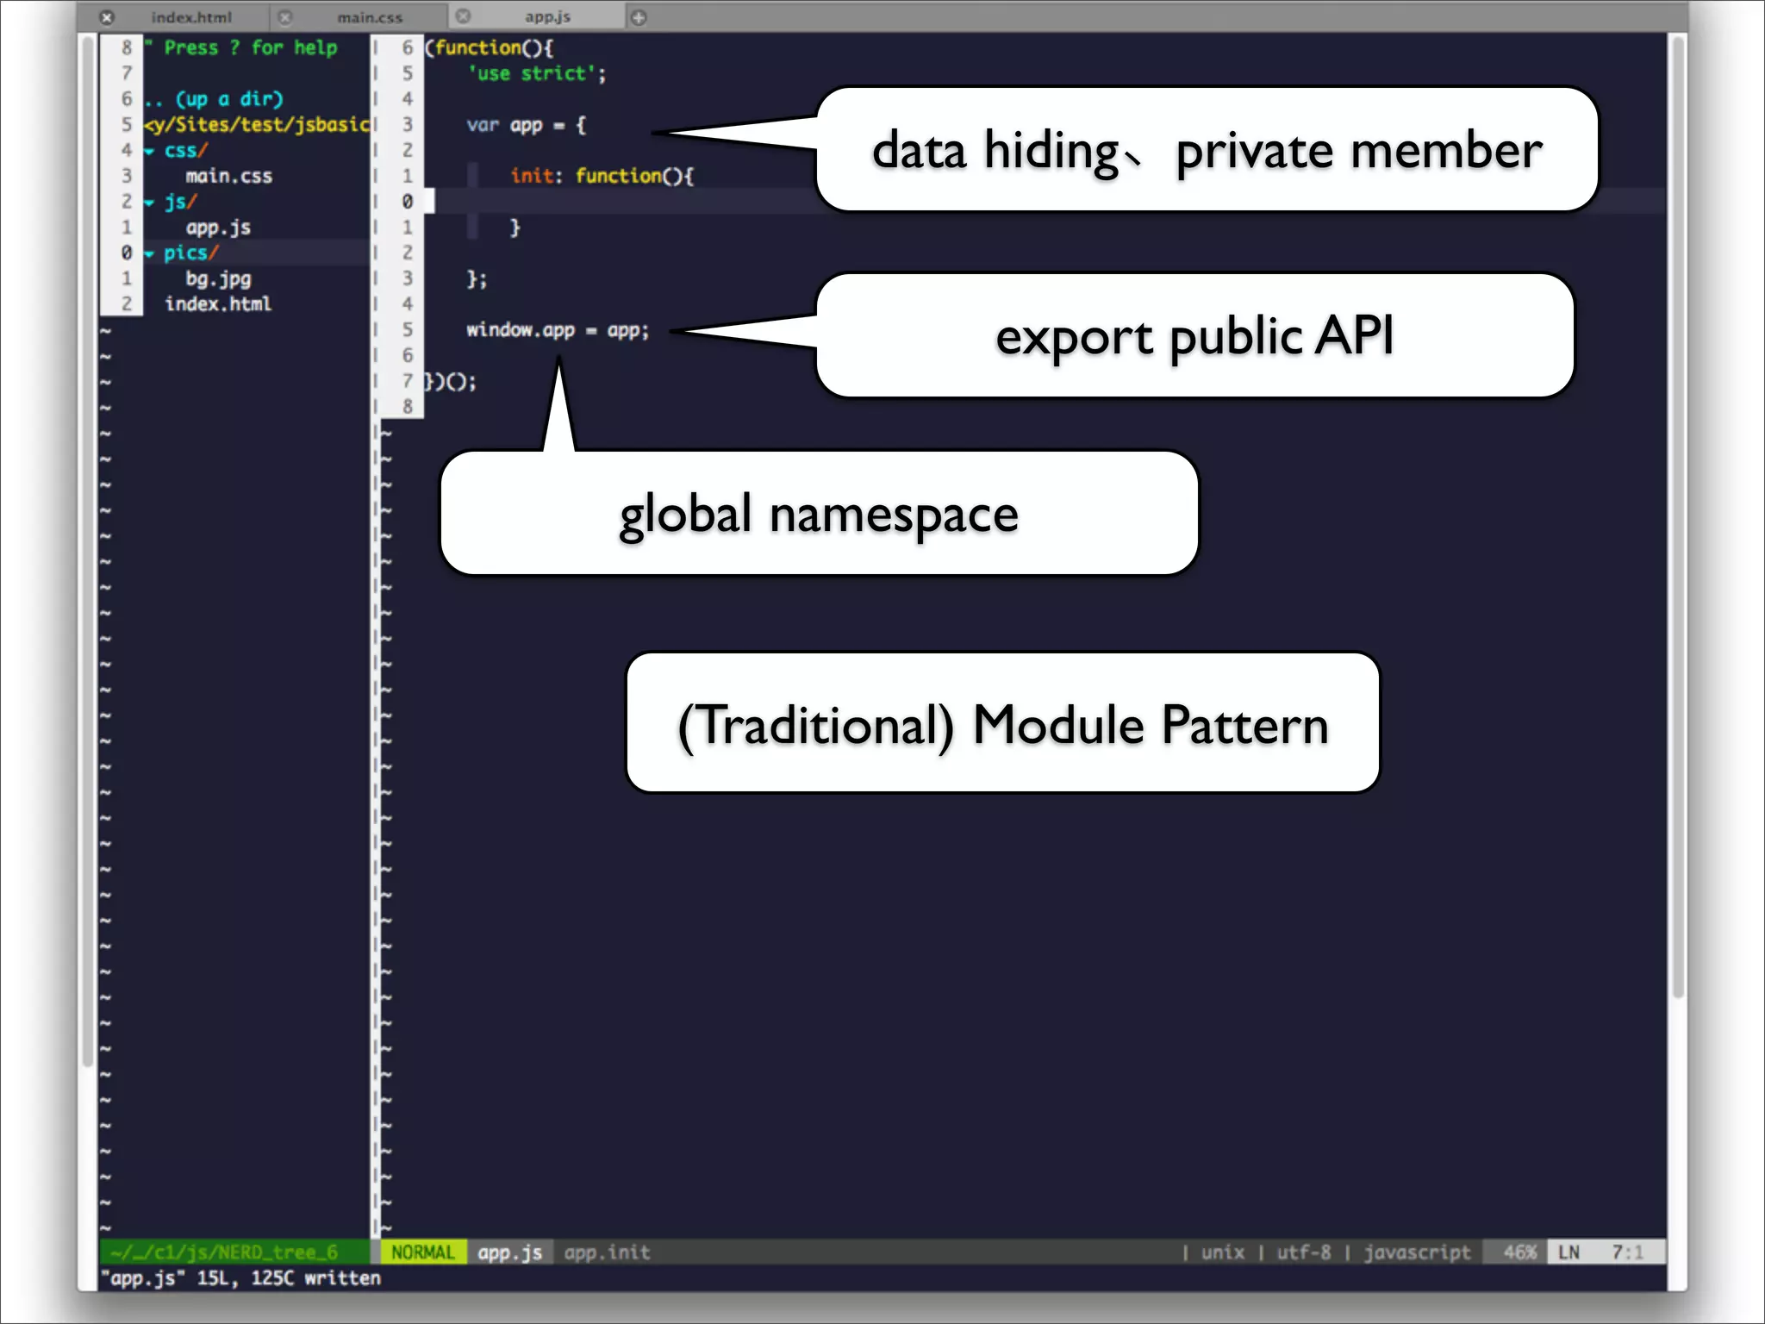This screenshot has height=1324, width=1765.
Task: Switch to the index.html tab
Action: 191,17
